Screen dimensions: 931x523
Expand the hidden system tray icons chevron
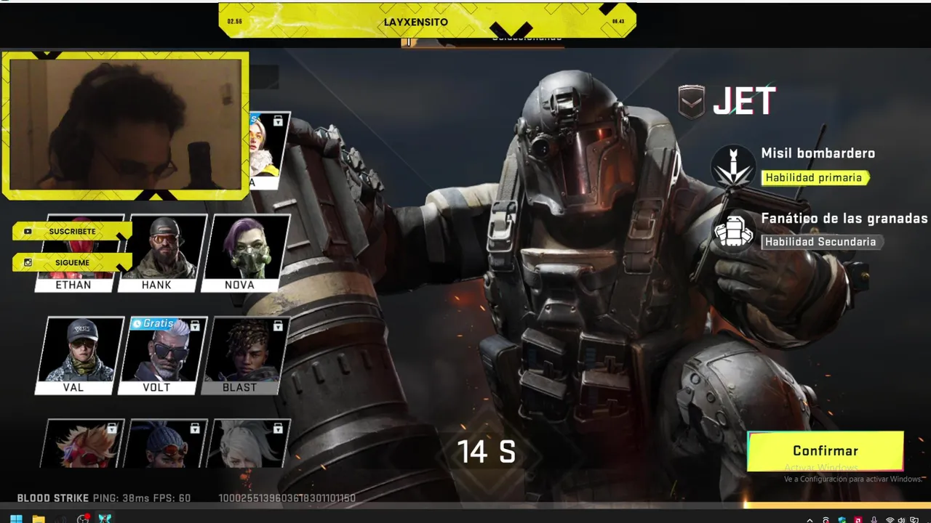(x=810, y=520)
